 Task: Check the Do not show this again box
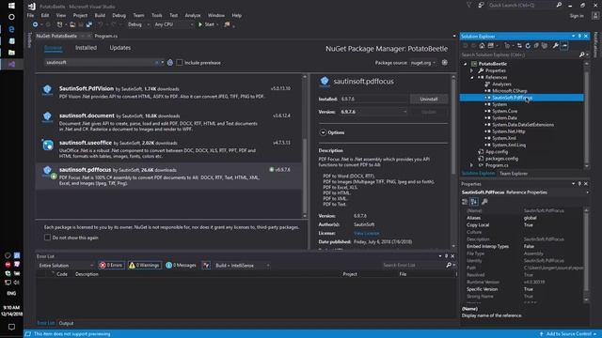[x=47, y=238]
